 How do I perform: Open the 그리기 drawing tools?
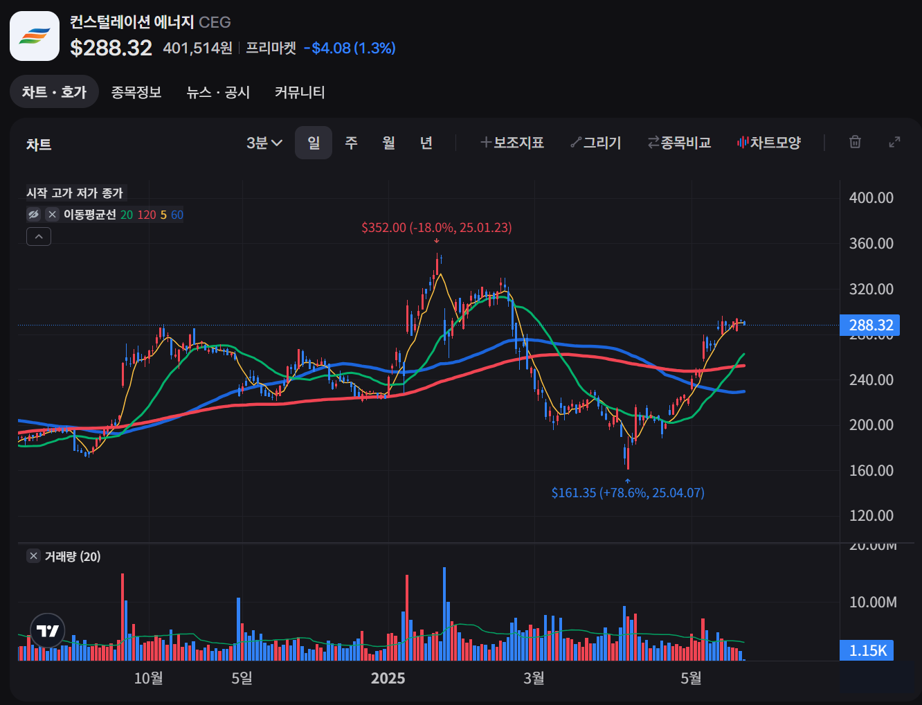[x=596, y=143]
